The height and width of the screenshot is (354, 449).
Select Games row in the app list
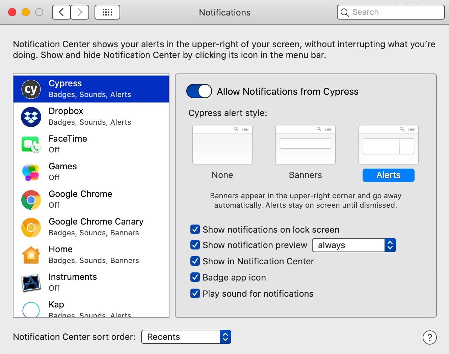coord(91,172)
